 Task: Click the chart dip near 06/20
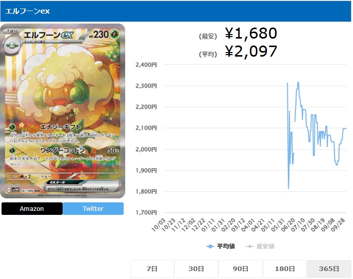tap(288, 188)
